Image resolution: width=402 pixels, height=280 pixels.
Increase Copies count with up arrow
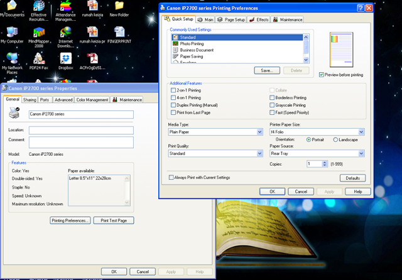[x=325, y=162]
